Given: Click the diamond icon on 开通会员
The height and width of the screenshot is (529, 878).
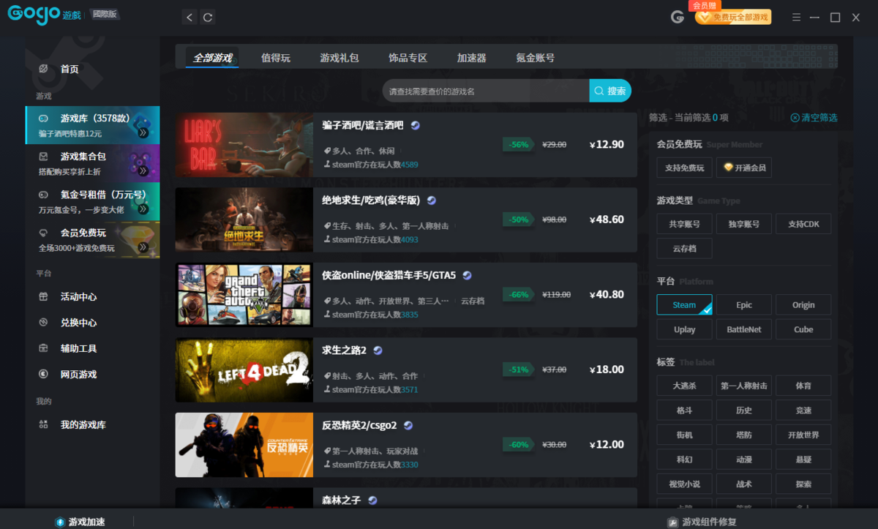Looking at the screenshot, I should (x=728, y=168).
